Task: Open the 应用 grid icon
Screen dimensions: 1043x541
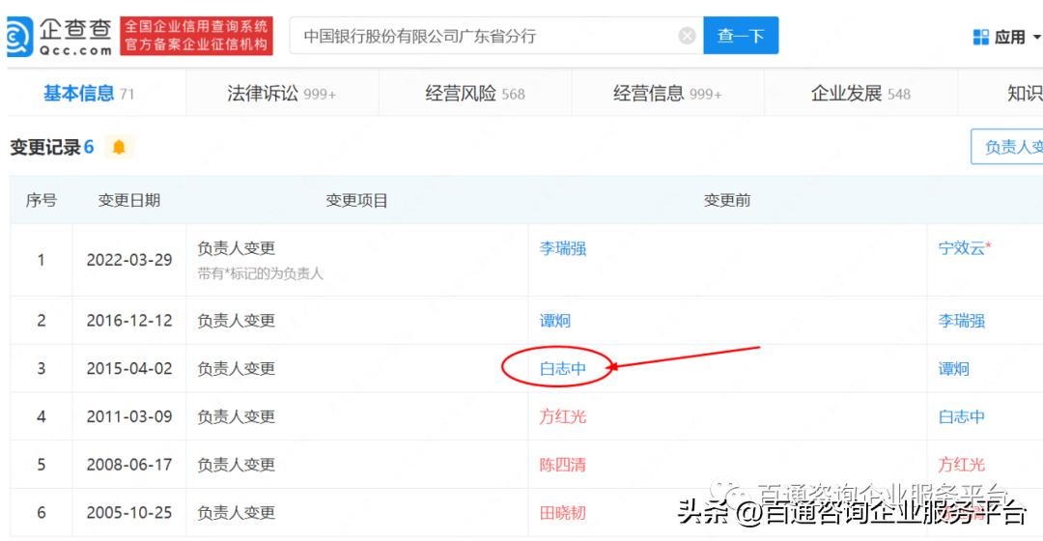Action: (980, 38)
